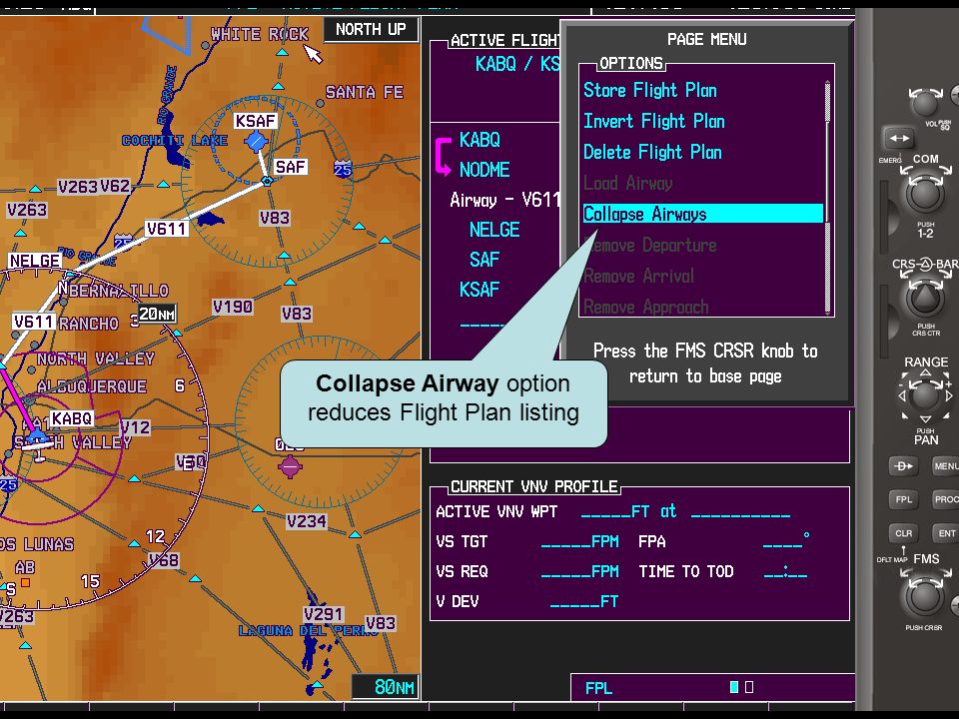
Task: Click the NORTH UP orientation indicator
Action: pos(371,29)
